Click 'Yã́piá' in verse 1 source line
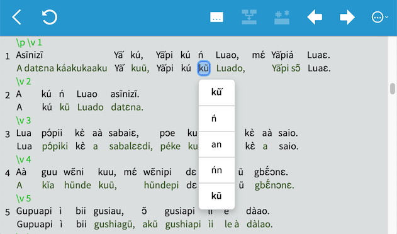Screen dimensions: 397x234 [x=282, y=55]
